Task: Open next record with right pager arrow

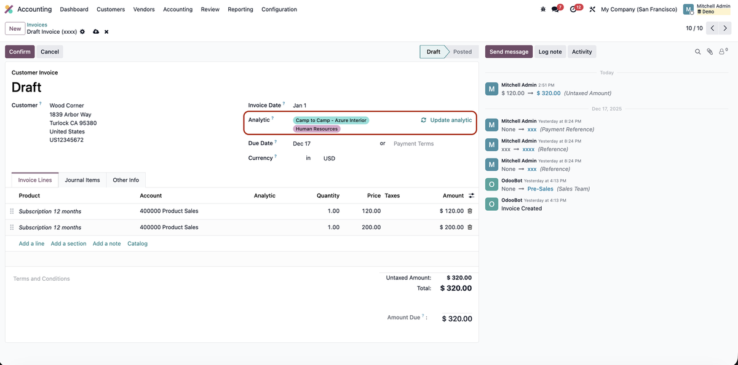Action: pyautogui.click(x=725, y=28)
